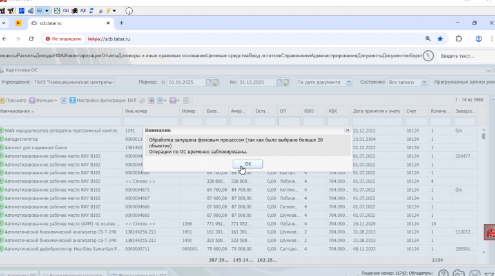
Task: Open the Документооборот menu
Action: [402, 56]
